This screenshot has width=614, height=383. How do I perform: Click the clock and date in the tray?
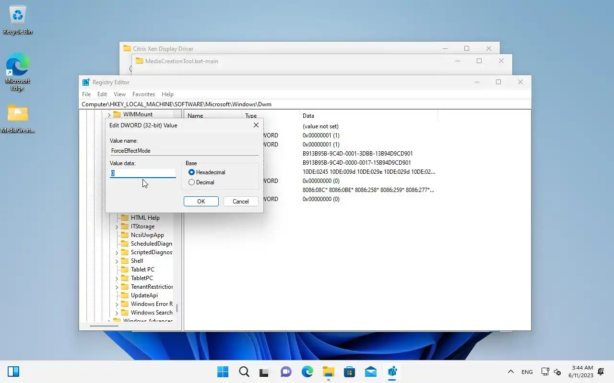581,372
